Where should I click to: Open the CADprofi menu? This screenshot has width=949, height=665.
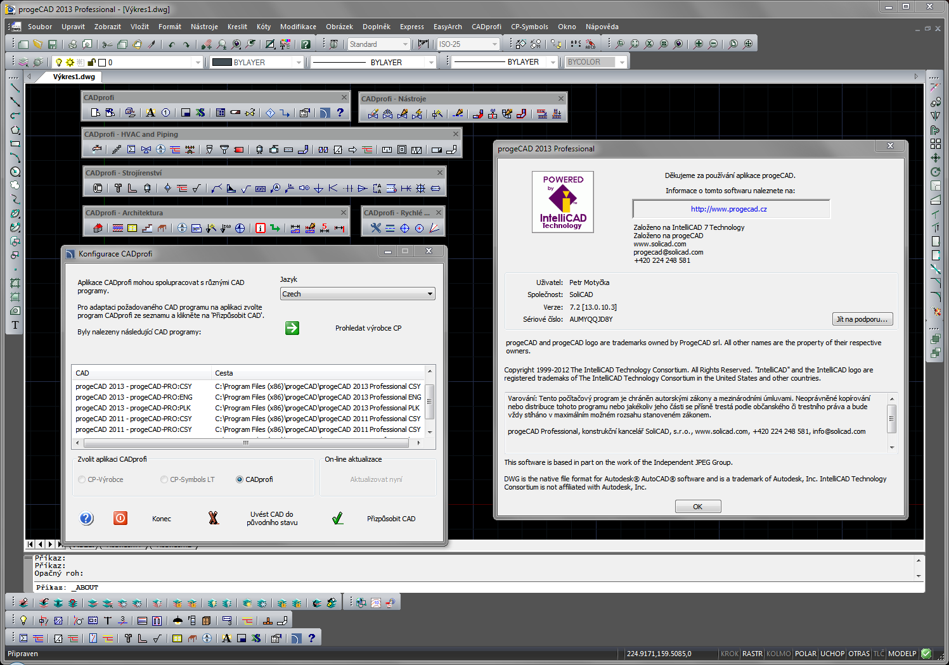pyautogui.click(x=486, y=27)
